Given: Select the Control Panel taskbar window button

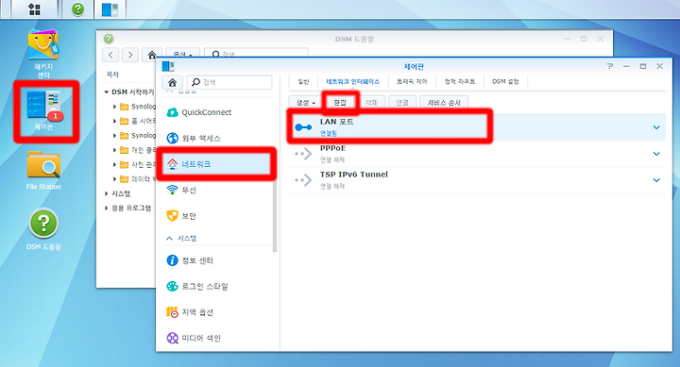Looking at the screenshot, I should 110,9.
